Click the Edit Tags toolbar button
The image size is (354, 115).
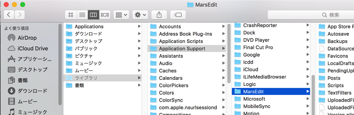178,15
